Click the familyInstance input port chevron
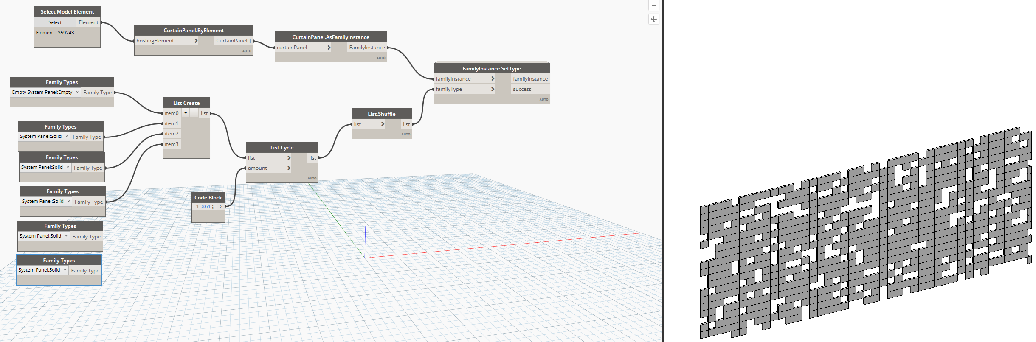Image resolution: width=1036 pixels, height=342 pixels. click(493, 79)
